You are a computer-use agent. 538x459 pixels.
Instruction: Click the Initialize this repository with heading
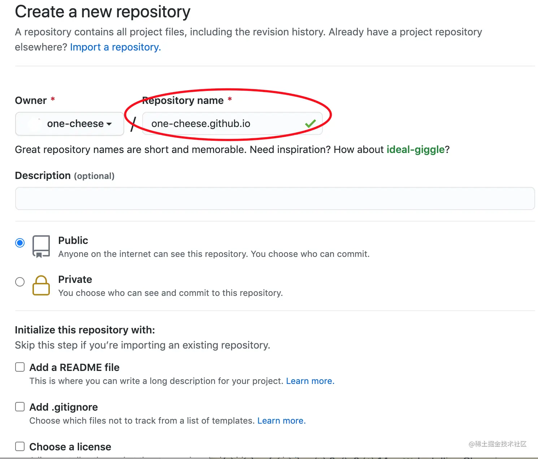pyautogui.click(x=85, y=330)
